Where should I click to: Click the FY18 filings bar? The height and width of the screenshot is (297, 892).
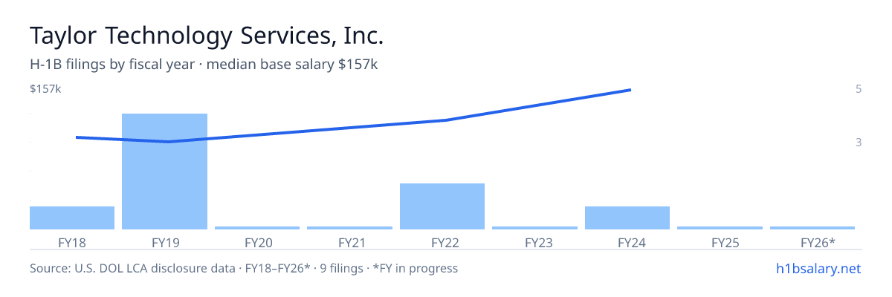point(72,218)
